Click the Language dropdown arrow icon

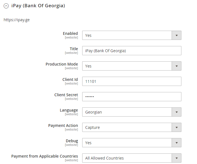[176, 112]
